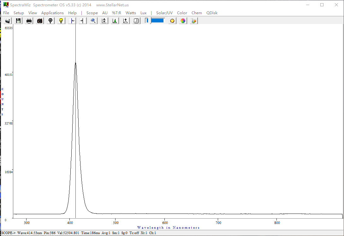Click the right cursor marker arrow icon
Screen dimensions: 344x236
click(82, 21)
